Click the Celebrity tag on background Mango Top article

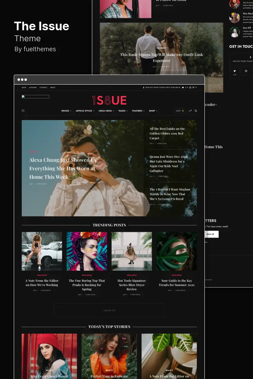coord(161,48)
